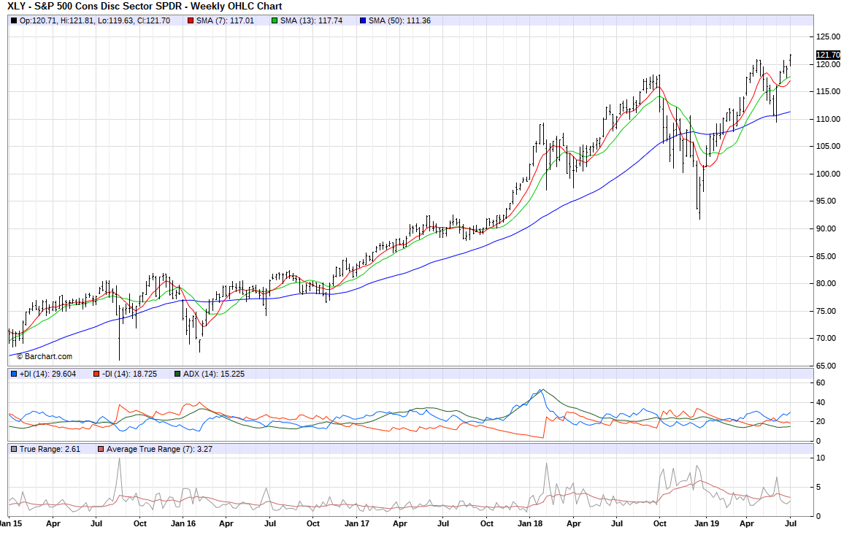Click 'Average True Range (7): 3.27' label

pyautogui.click(x=159, y=449)
